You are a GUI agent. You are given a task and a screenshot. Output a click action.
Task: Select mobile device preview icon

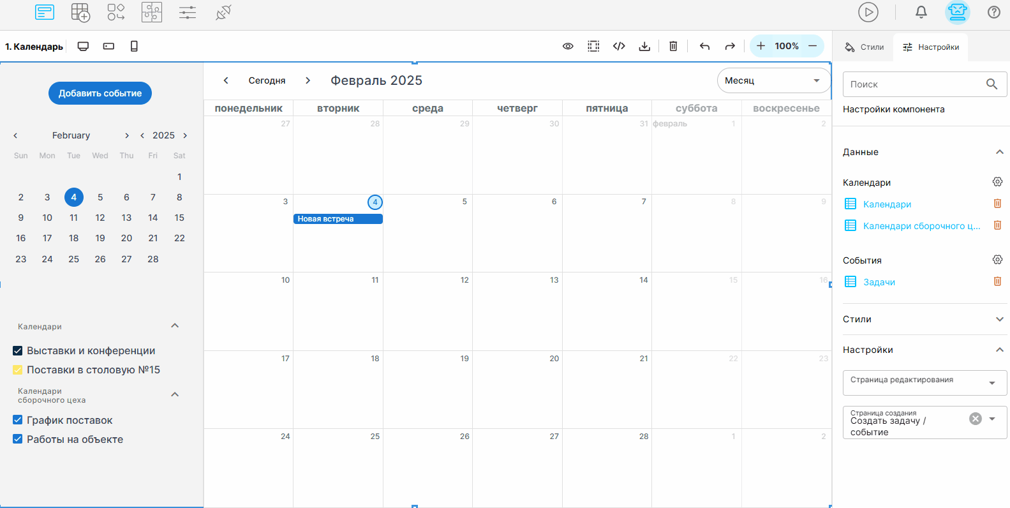click(x=134, y=46)
